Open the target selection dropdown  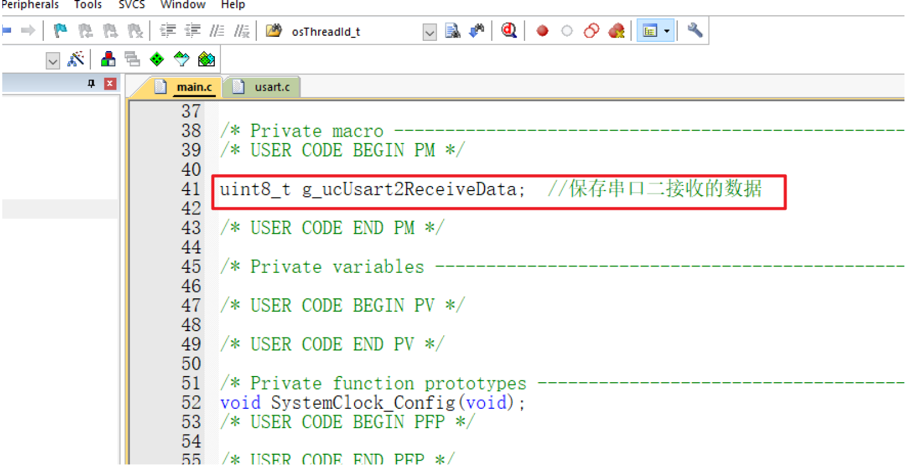coord(53,60)
